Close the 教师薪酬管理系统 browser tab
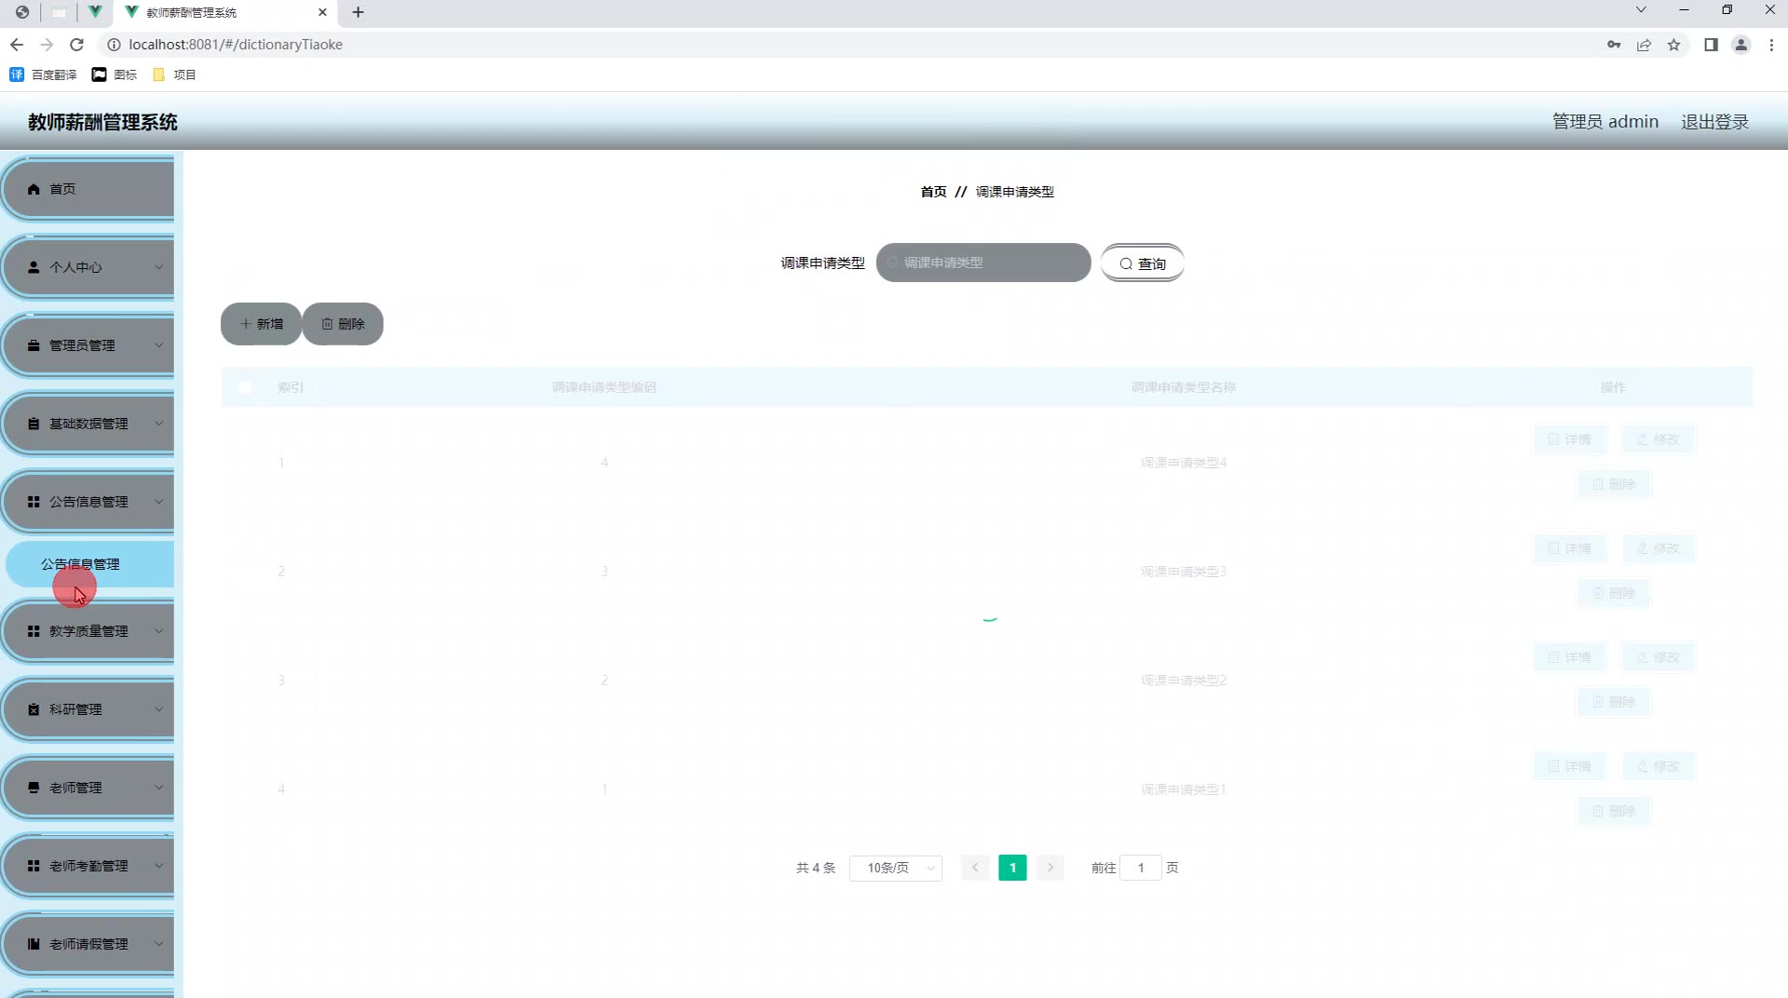The image size is (1788, 998). 322,12
